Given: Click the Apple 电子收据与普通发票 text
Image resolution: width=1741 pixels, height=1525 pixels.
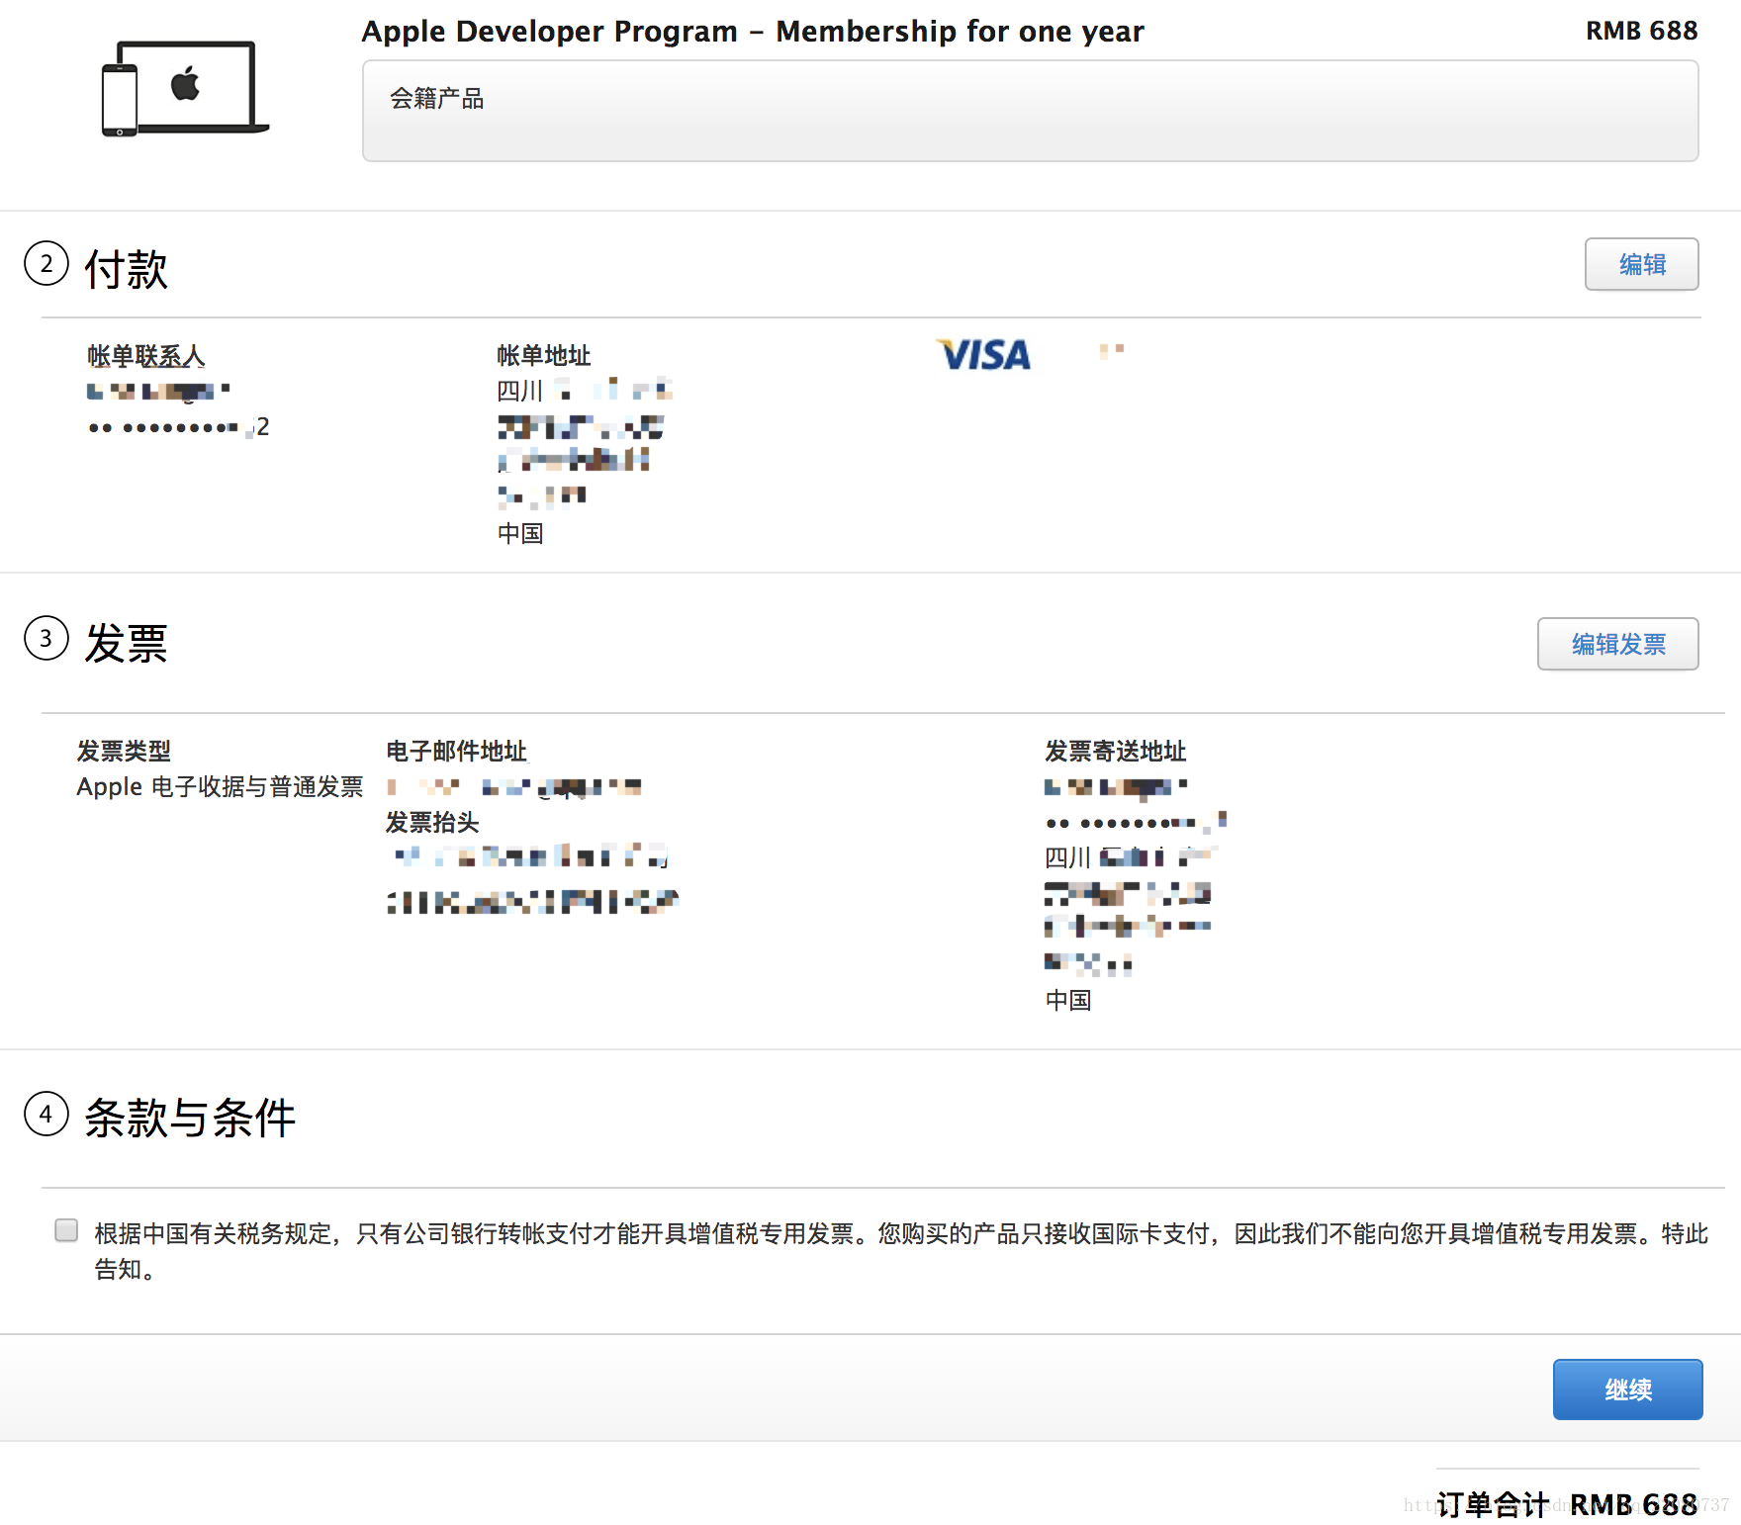Looking at the screenshot, I should point(220,786).
